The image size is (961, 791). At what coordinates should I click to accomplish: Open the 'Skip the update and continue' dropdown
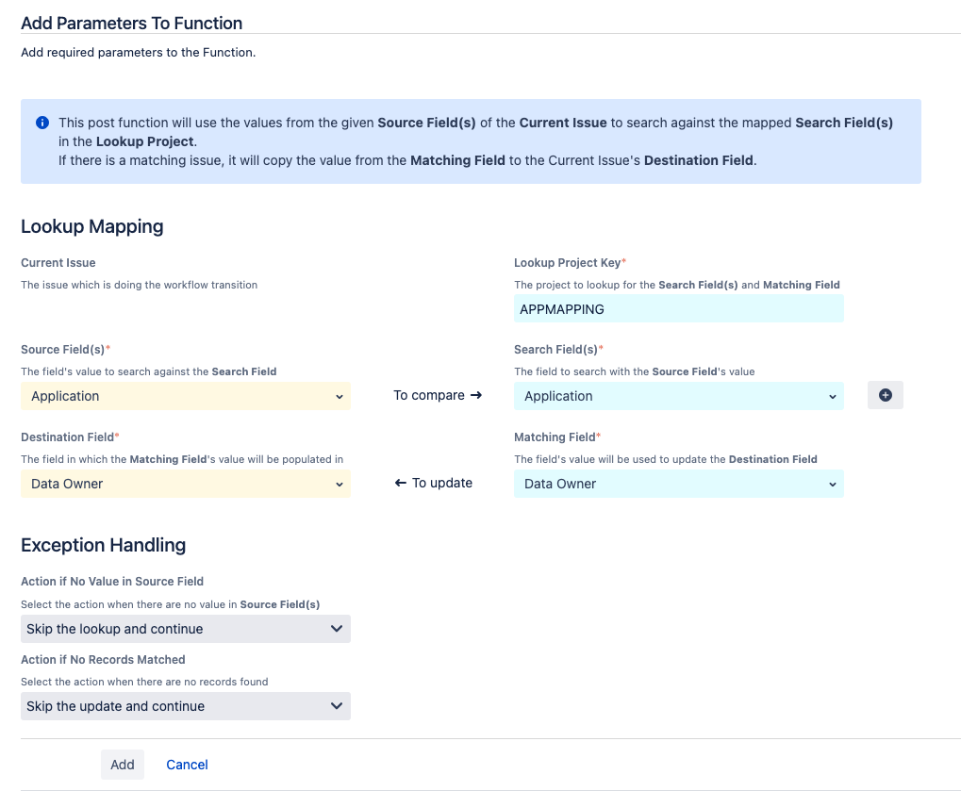tap(185, 706)
